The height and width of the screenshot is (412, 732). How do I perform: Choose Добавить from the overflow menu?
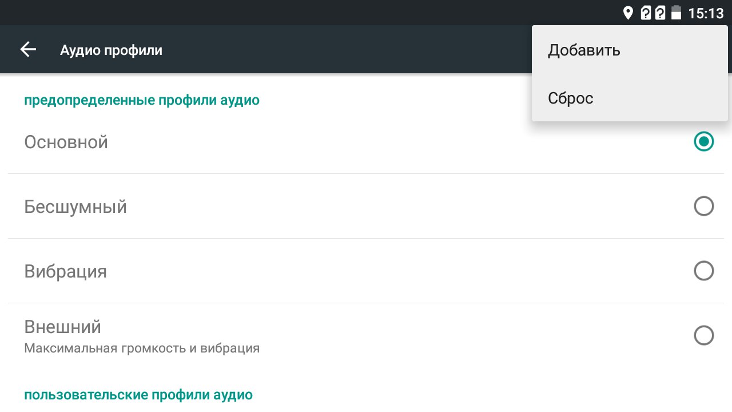pyautogui.click(x=584, y=50)
